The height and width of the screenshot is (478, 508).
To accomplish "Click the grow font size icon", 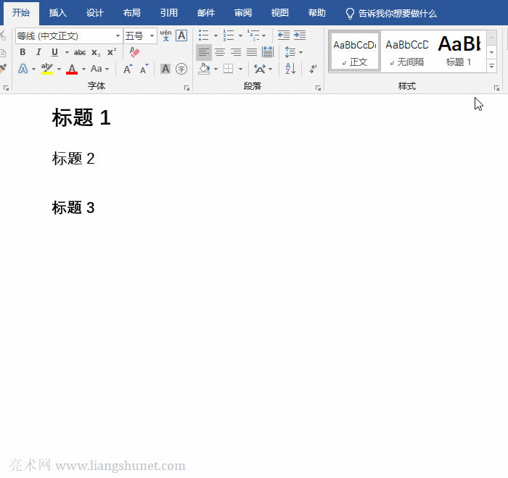I will pos(128,69).
